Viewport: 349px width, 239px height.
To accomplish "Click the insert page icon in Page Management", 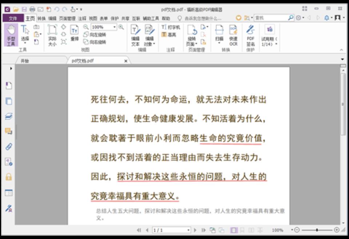I will click(x=204, y=27).
